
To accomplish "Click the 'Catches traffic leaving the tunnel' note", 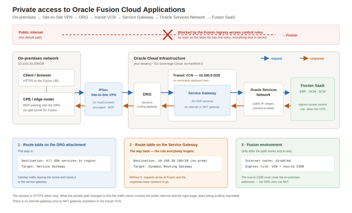I will (47, 179).
